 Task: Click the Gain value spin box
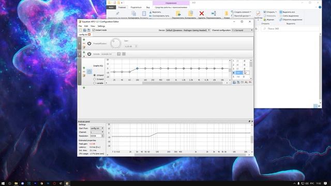tap(131, 46)
